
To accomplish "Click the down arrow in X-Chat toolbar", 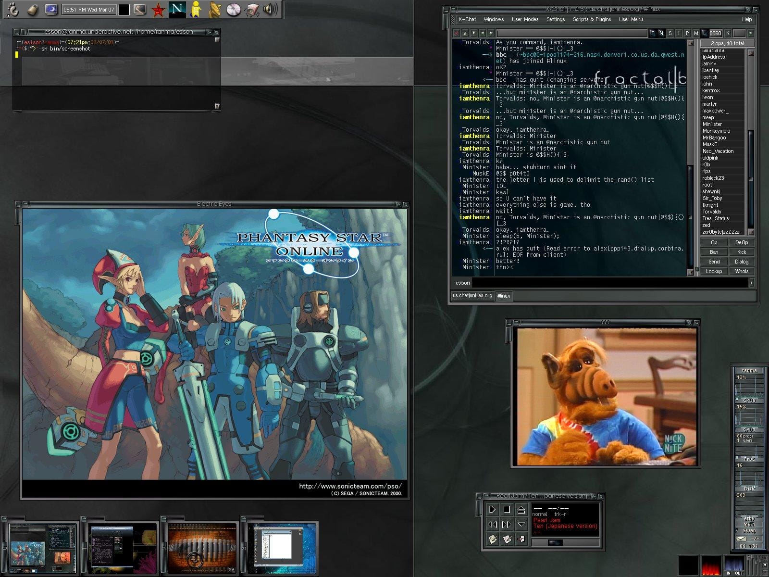I will [474, 33].
